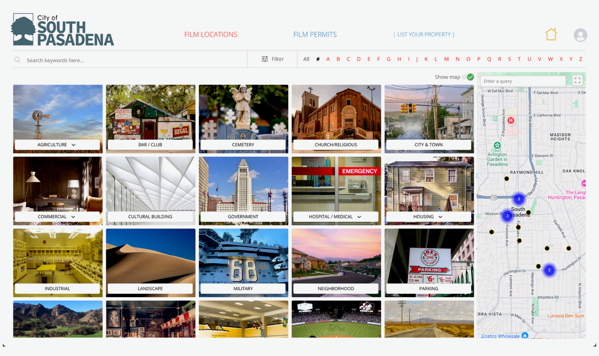The height and width of the screenshot is (356, 599).
Task: Select the # symbol filter
Action: point(318,59)
